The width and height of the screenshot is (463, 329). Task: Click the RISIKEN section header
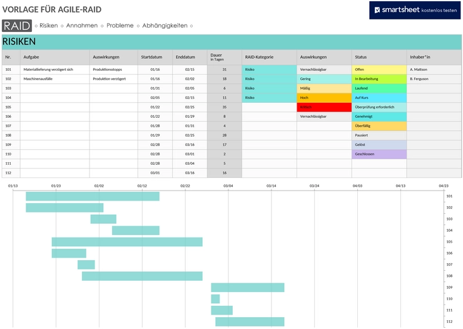(232, 42)
